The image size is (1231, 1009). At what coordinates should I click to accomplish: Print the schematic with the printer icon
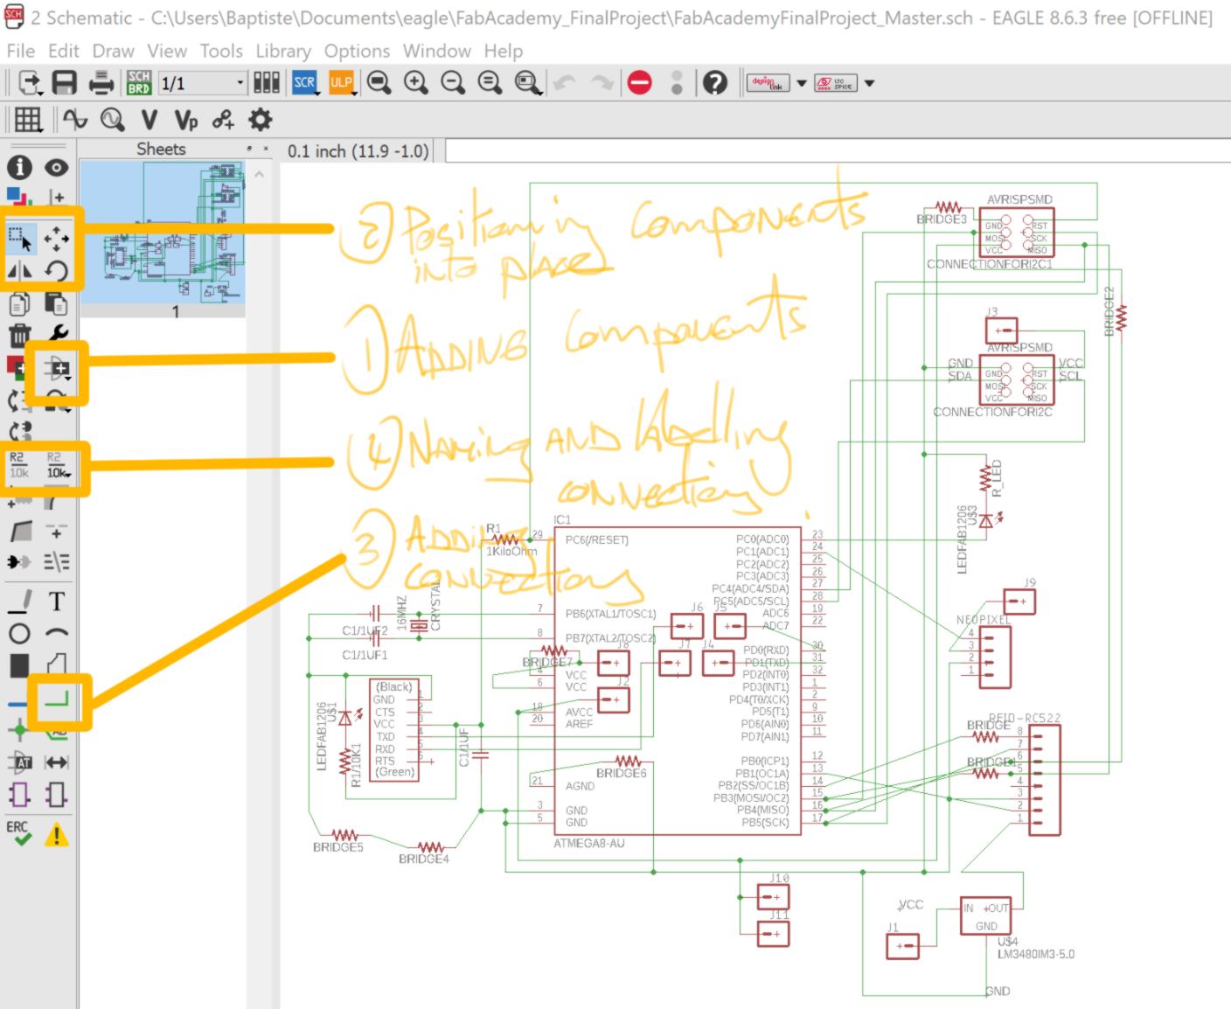pyautogui.click(x=101, y=83)
